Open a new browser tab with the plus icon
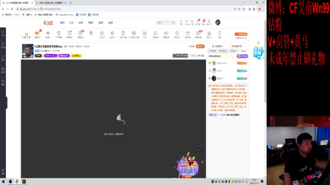330x185 pixels. (71, 3)
